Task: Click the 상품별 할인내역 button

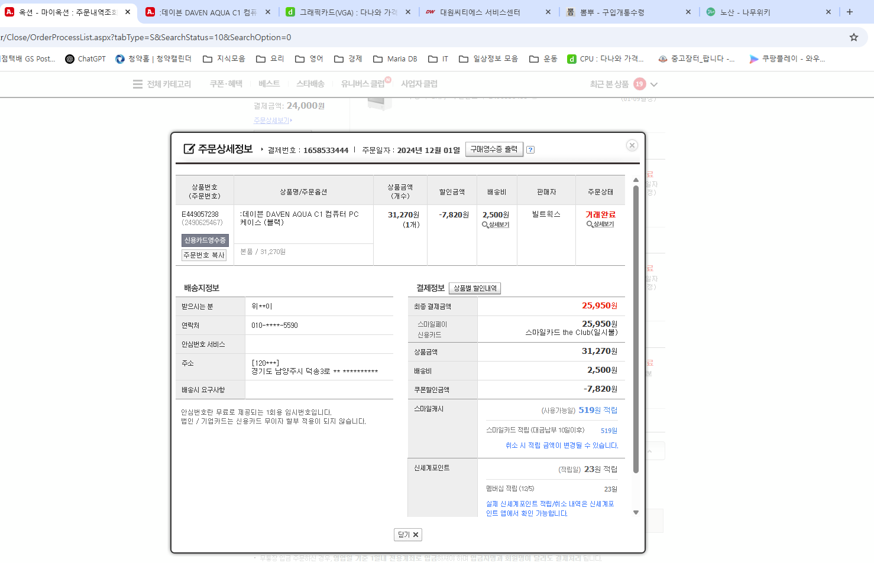Action: coord(475,288)
